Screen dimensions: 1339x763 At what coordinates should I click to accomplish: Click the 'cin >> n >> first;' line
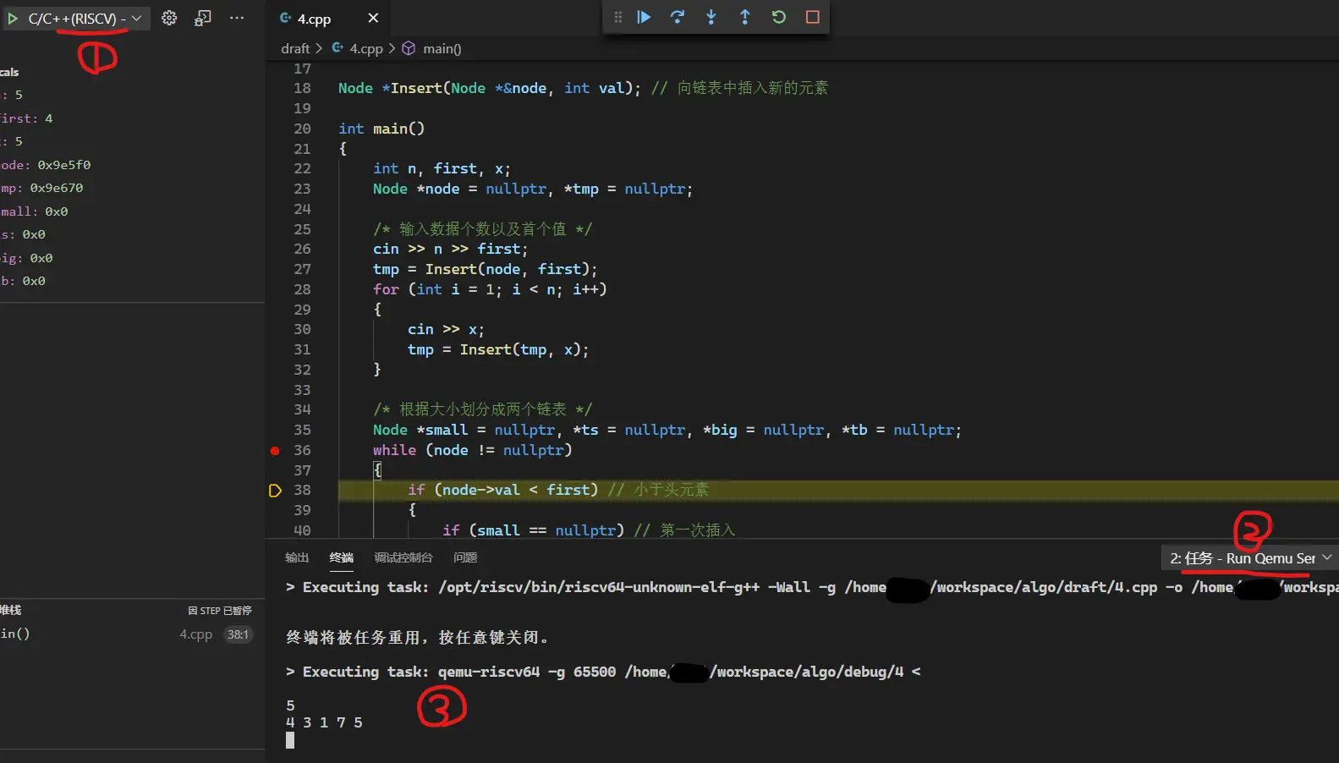click(450, 249)
